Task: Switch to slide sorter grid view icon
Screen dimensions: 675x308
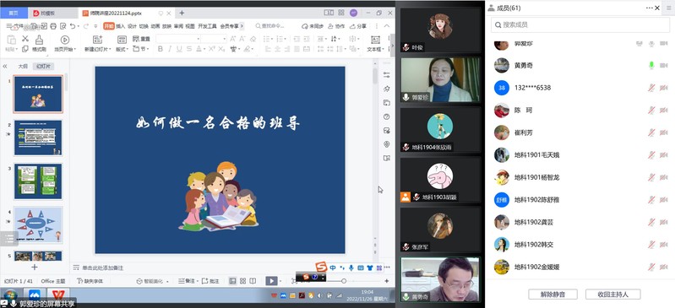Action: 242,281
